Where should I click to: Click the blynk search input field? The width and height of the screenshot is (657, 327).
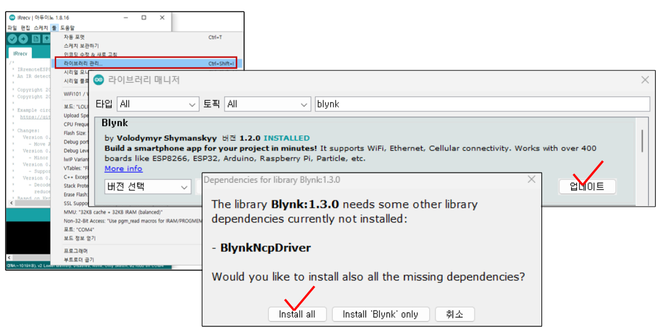pyautogui.click(x=482, y=104)
